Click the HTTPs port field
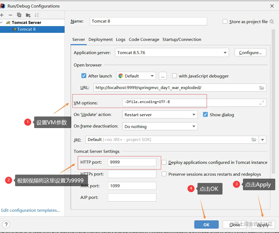 click(132, 174)
